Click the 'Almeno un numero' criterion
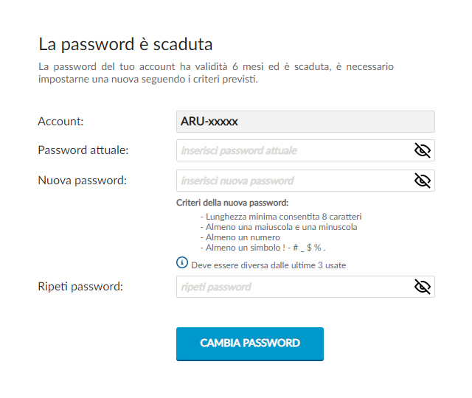The height and width of the screenshot is (398, 472). click(x=240, y=237)
